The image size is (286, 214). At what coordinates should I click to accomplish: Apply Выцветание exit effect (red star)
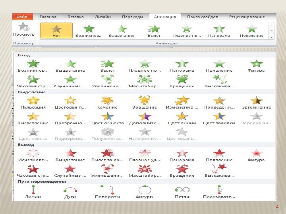coord(70,155)
